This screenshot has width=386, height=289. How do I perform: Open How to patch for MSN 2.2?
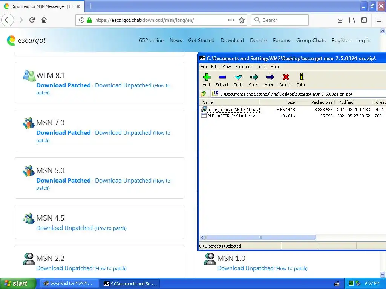110,268
